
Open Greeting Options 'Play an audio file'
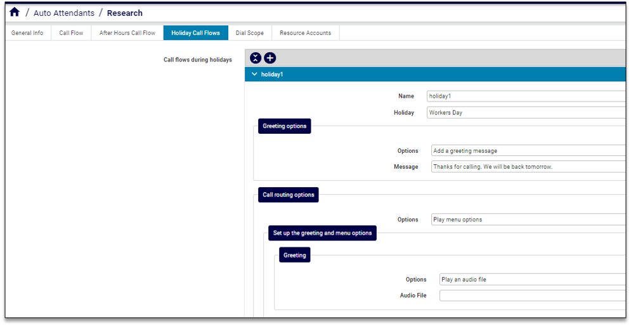tap(533, 279)
